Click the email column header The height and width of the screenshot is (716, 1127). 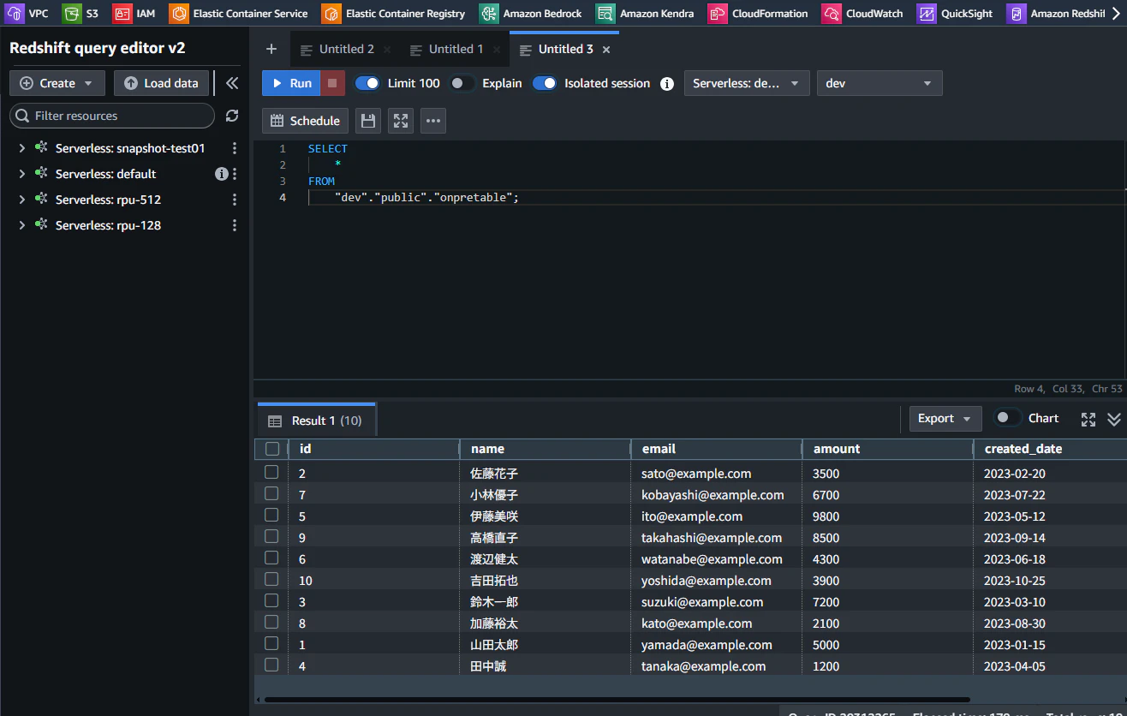click(x=716, y=449)
